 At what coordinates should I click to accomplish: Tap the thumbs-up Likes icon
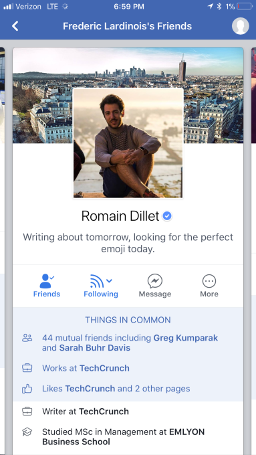tap(27, 389)
